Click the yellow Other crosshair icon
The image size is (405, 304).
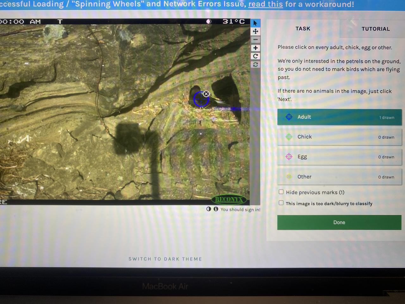(289, 177)
